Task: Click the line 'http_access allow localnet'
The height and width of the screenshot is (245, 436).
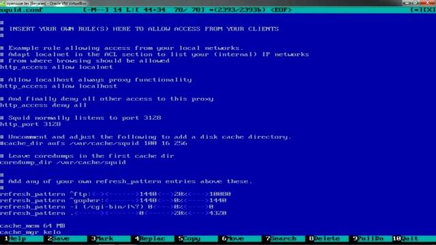Action: coord(57,67)
